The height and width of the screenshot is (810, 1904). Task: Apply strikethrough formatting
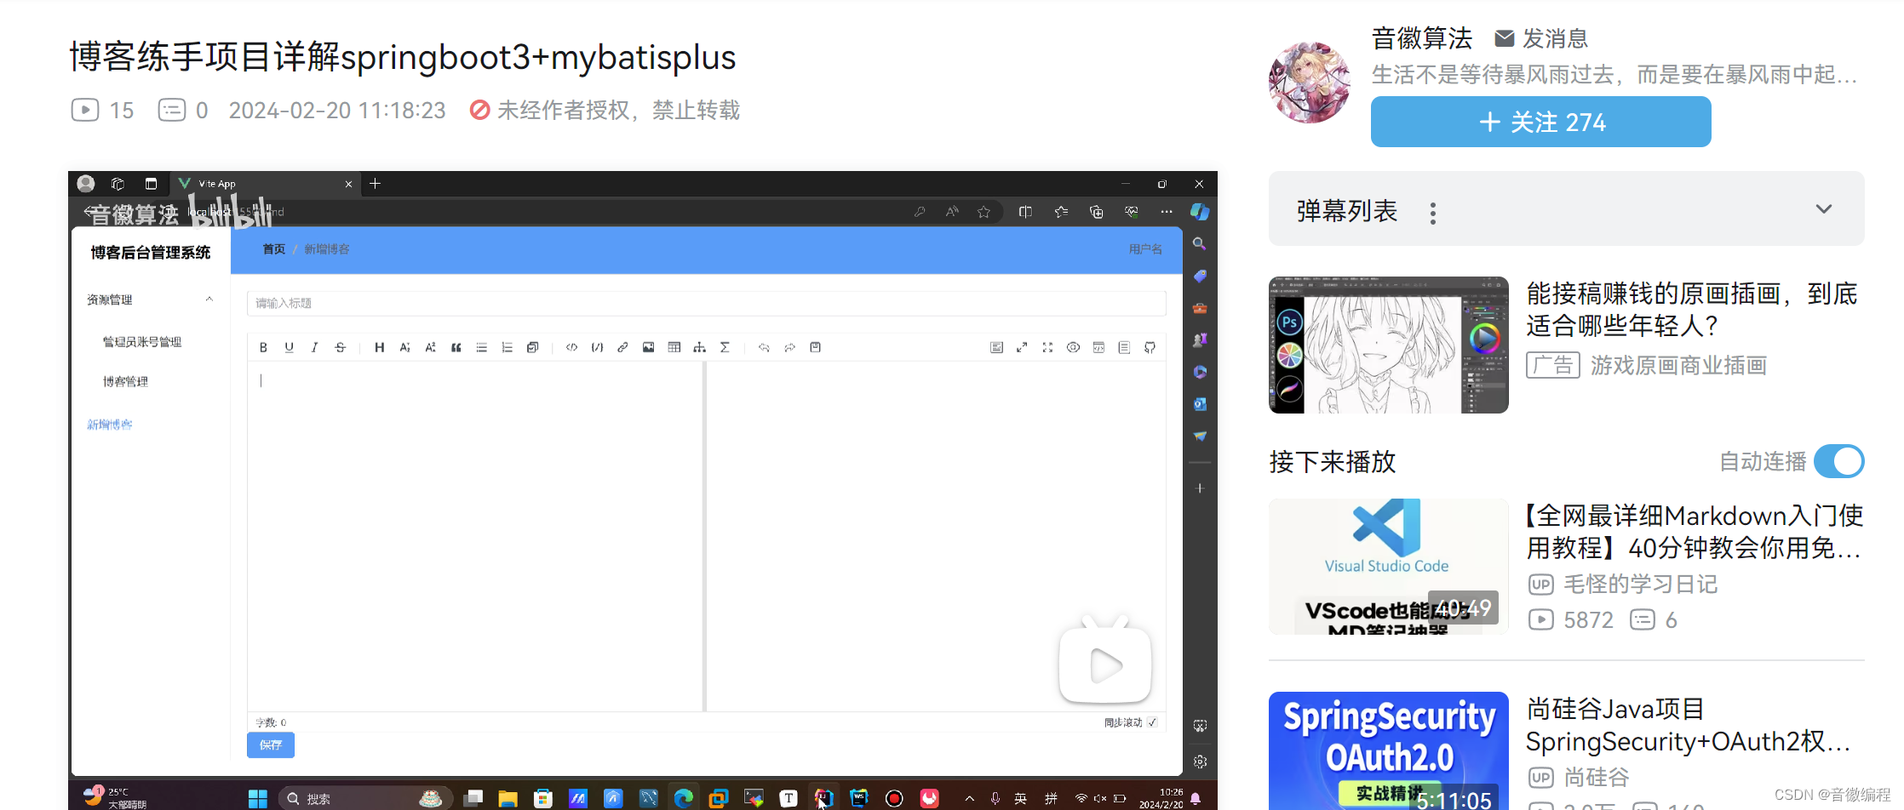click(x=340, y=347)
